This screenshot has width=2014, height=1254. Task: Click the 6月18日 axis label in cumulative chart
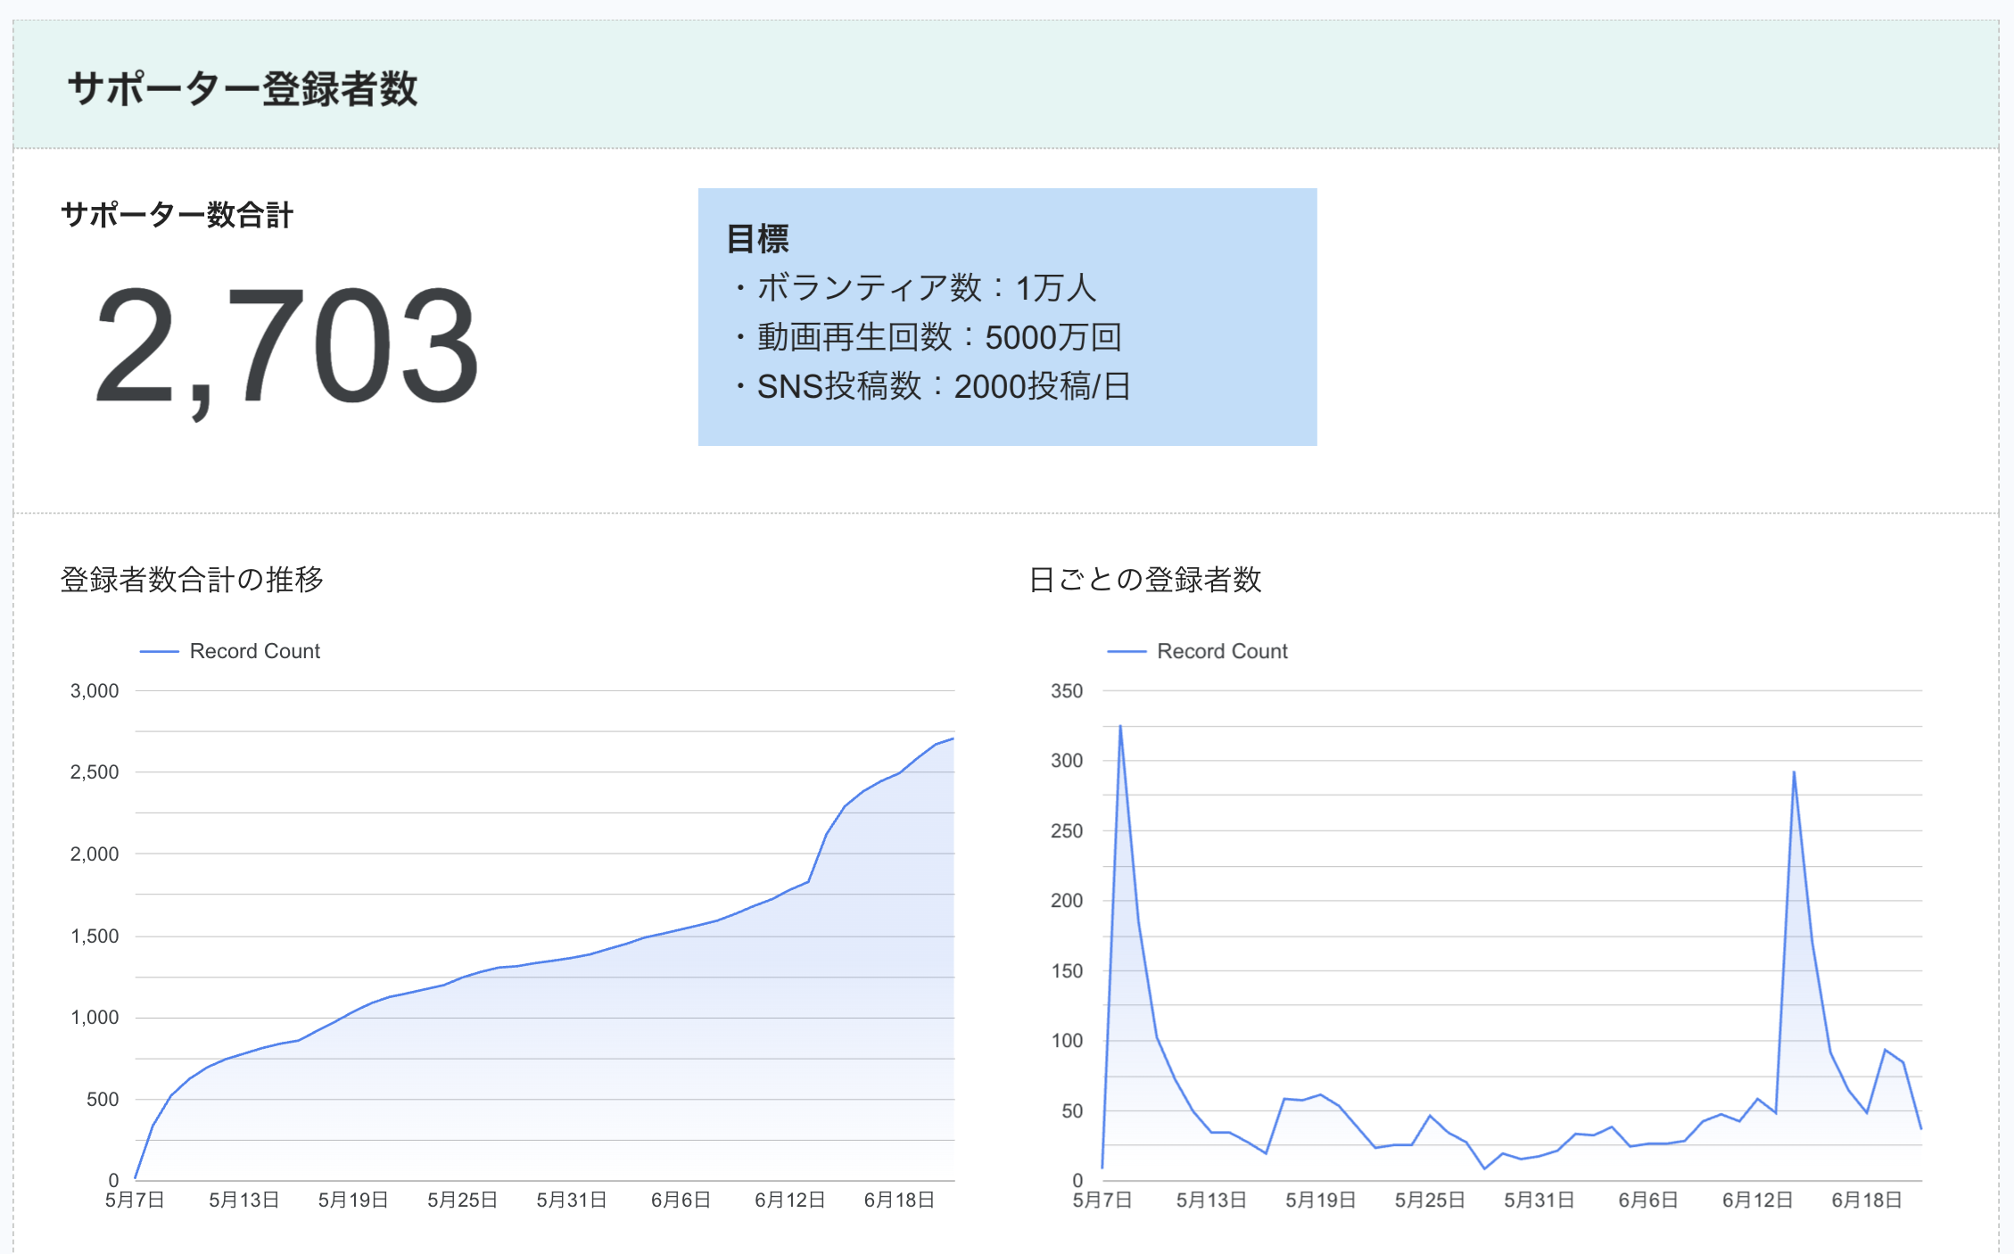899,1200
